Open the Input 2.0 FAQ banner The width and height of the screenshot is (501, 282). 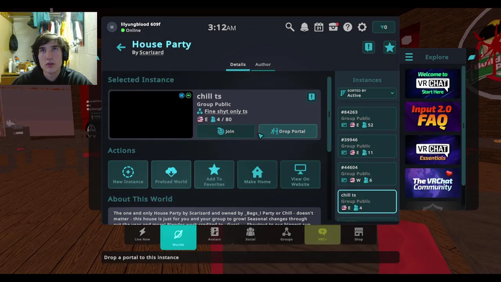point(433,116)
